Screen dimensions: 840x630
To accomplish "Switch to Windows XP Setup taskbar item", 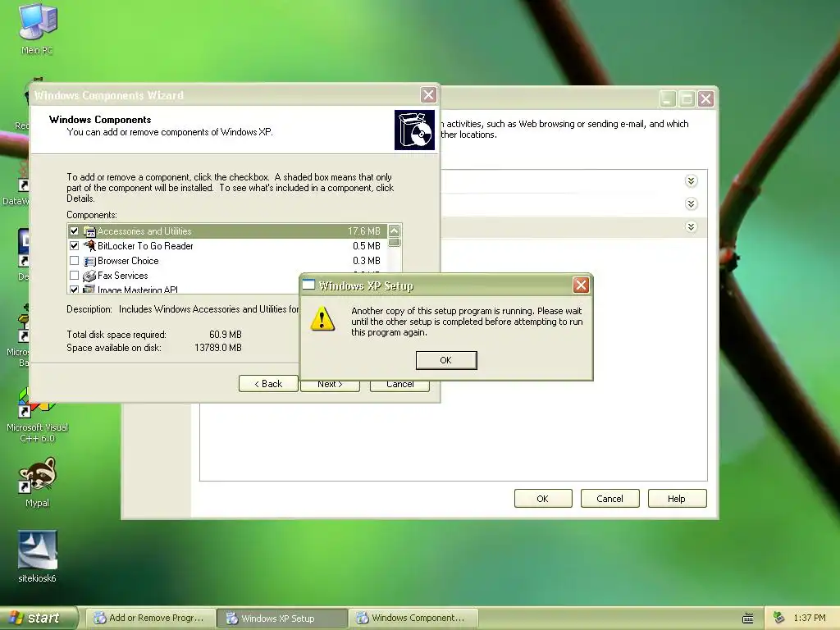I will [282, 619].
